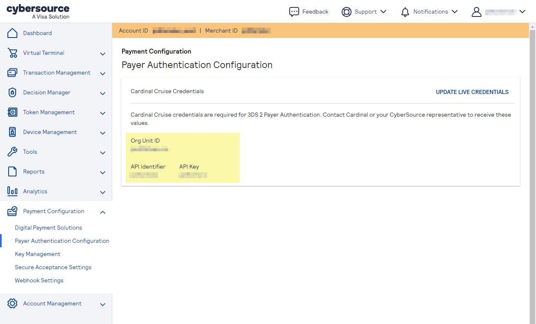This screenshot has height=324, width=536.
Task: Click the Reports menu label
Action: [x=34, y=171]
